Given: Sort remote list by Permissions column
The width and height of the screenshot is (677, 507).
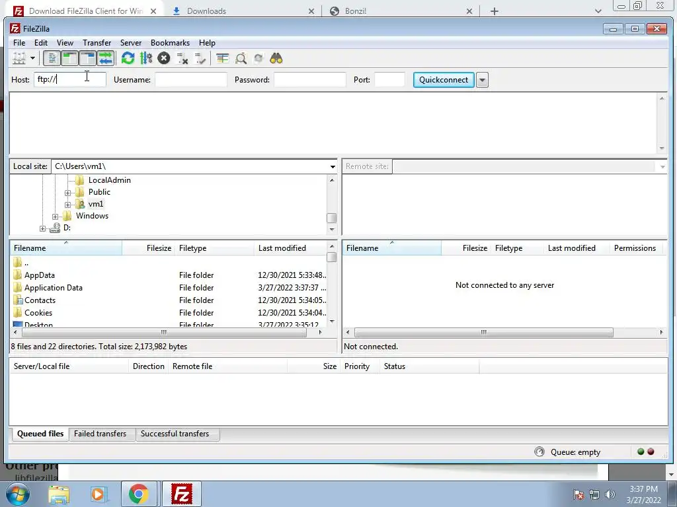Looking at the screenshot, I should click(635, 248).
